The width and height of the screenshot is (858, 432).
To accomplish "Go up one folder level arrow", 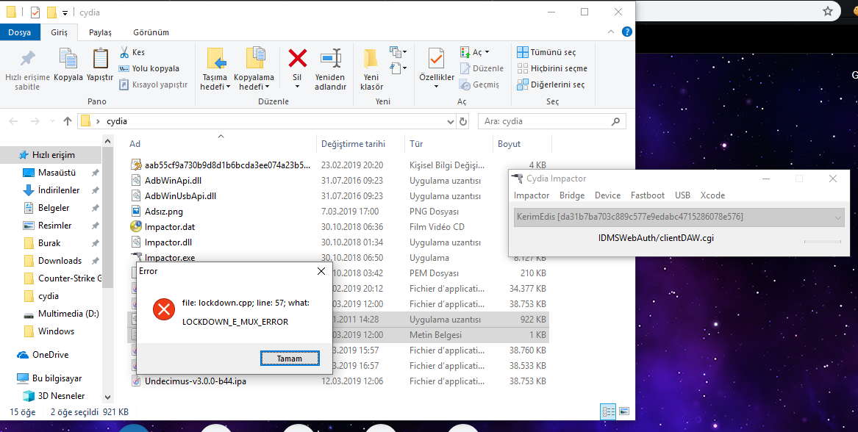I will (x=68, y=121).
